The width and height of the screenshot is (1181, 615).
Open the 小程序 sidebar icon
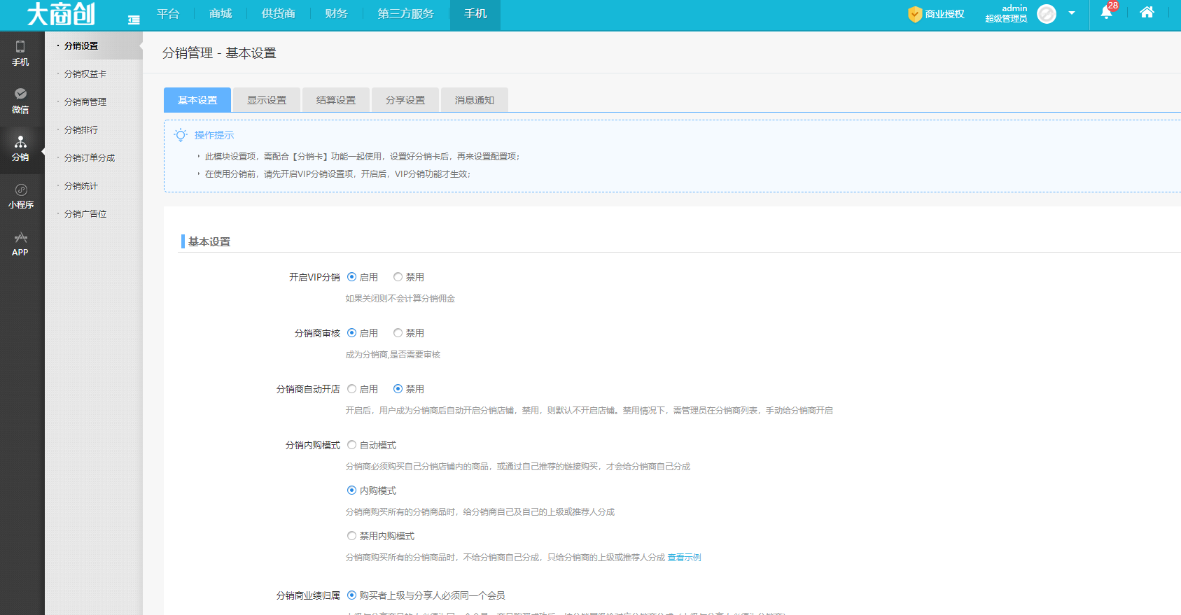tap(20, 196)
